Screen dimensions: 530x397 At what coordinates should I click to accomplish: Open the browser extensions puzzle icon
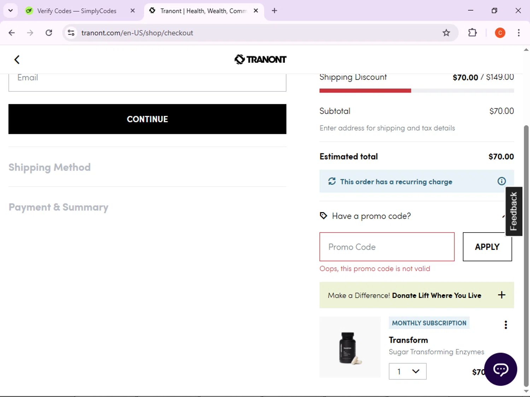(472, 33)
